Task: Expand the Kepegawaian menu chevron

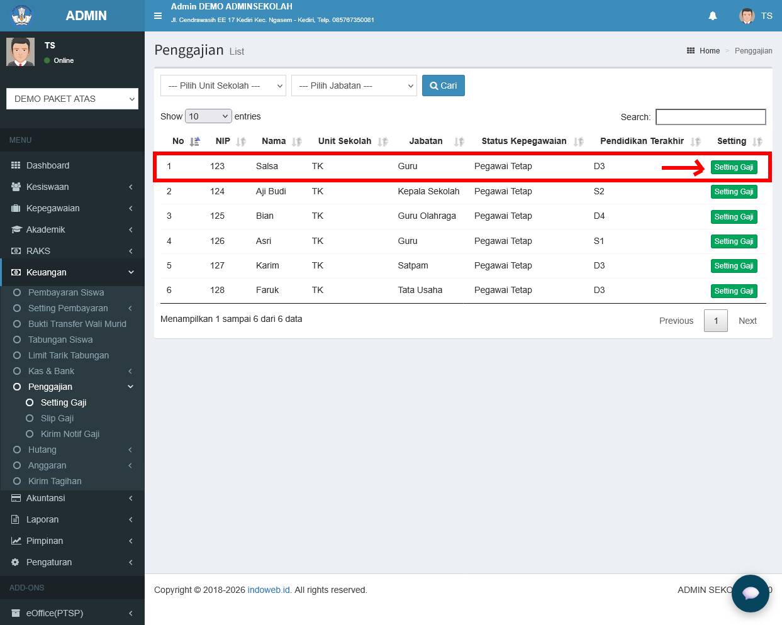Action: pos(131,208)
